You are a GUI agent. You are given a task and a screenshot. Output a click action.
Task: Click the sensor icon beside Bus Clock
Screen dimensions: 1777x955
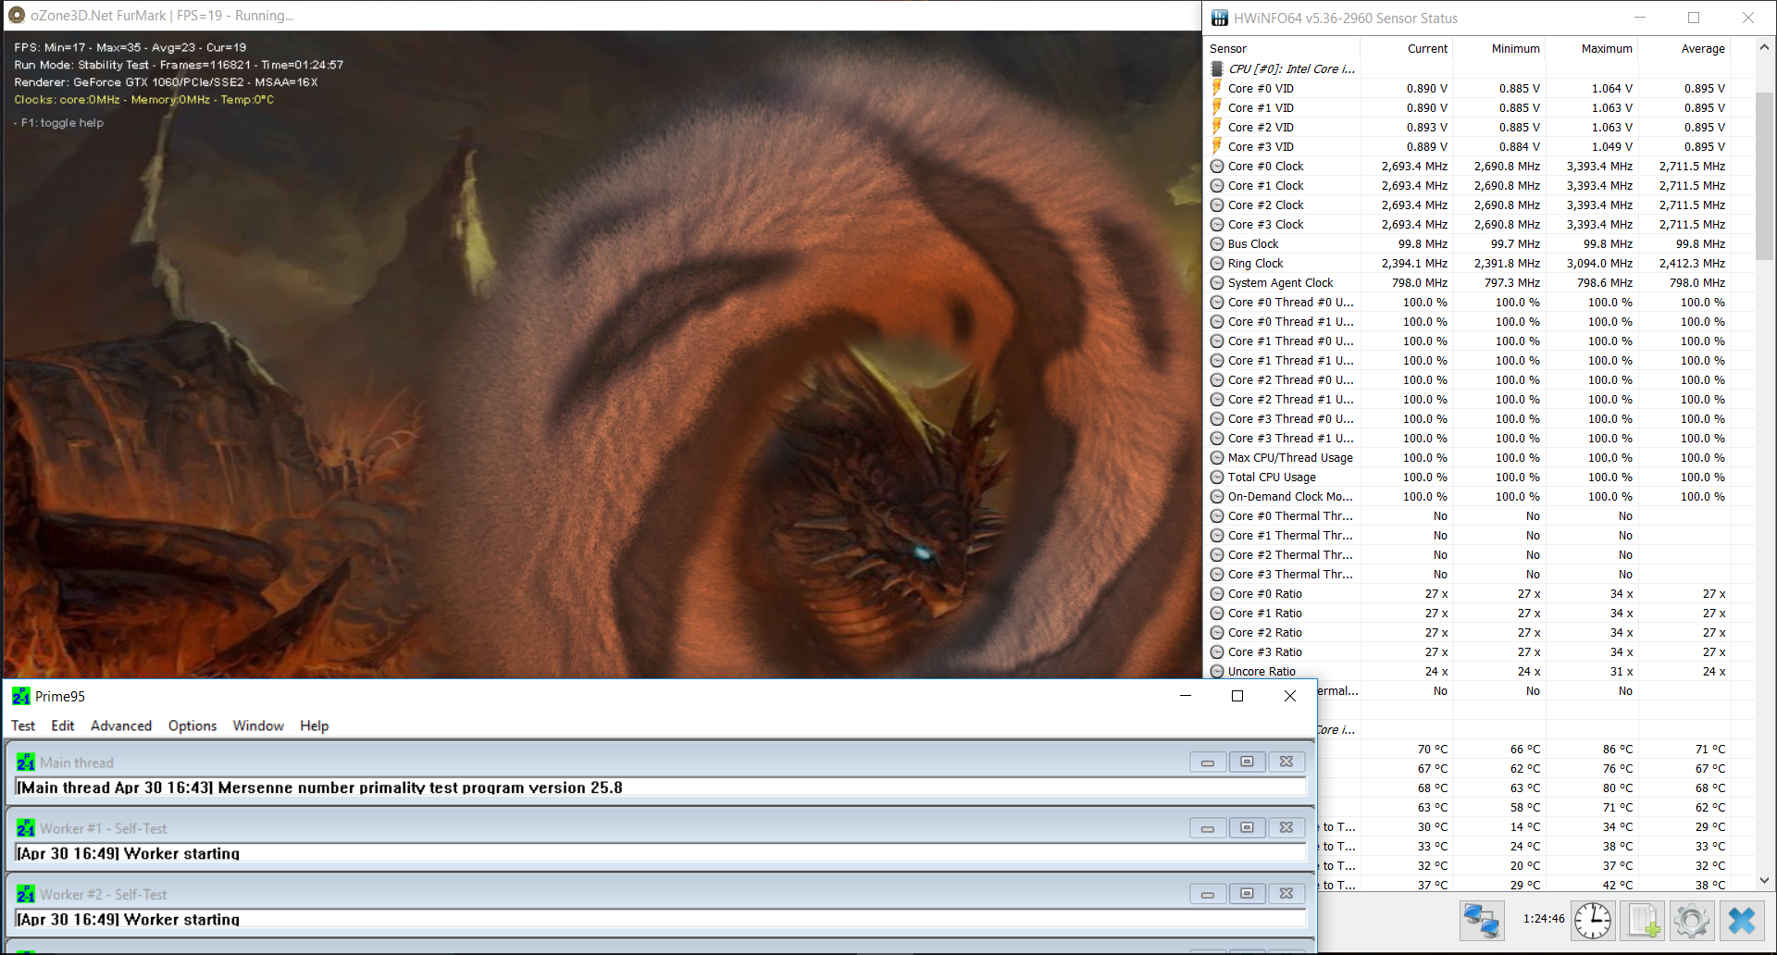tap(1217, 243)
